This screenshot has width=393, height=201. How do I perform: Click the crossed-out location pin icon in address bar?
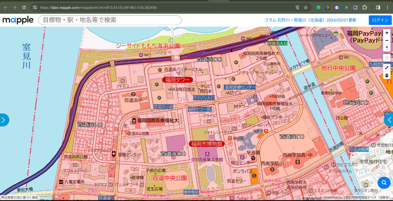tap(297, 7)
